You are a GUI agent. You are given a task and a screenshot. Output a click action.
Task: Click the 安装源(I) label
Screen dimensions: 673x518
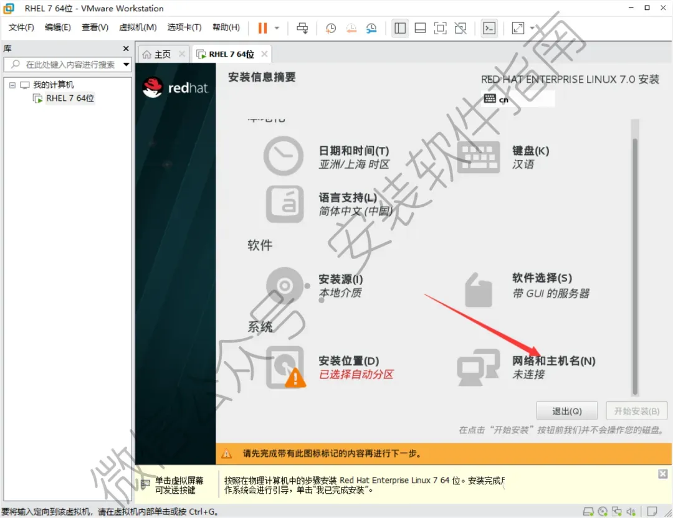click(x=341, y=279)
